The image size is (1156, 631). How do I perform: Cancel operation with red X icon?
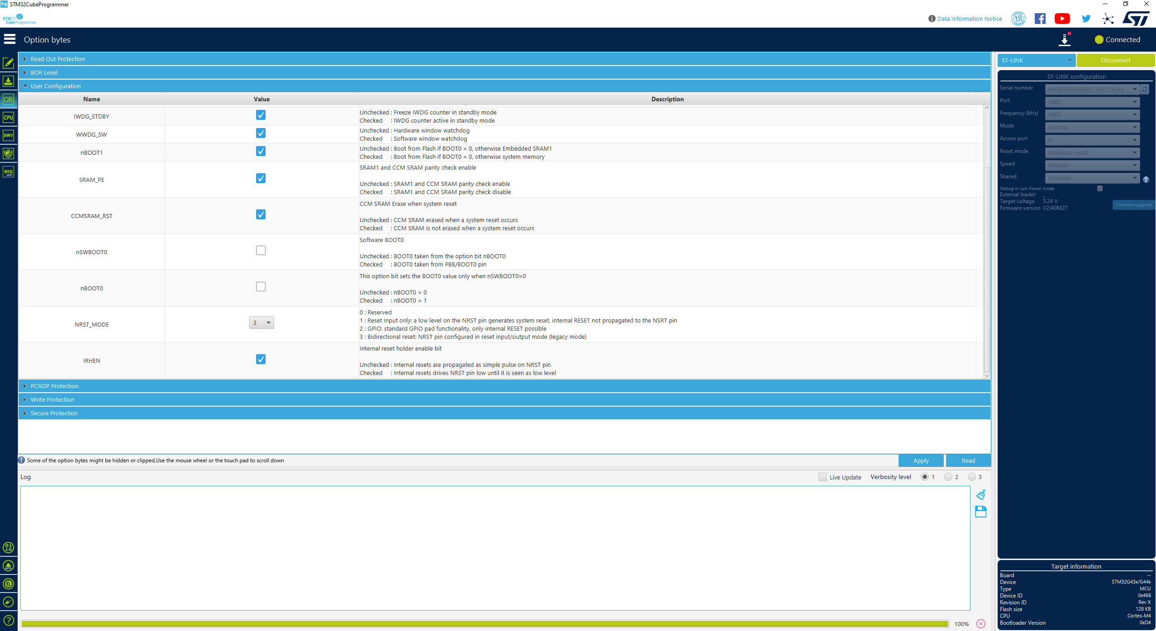coord(980,624)
